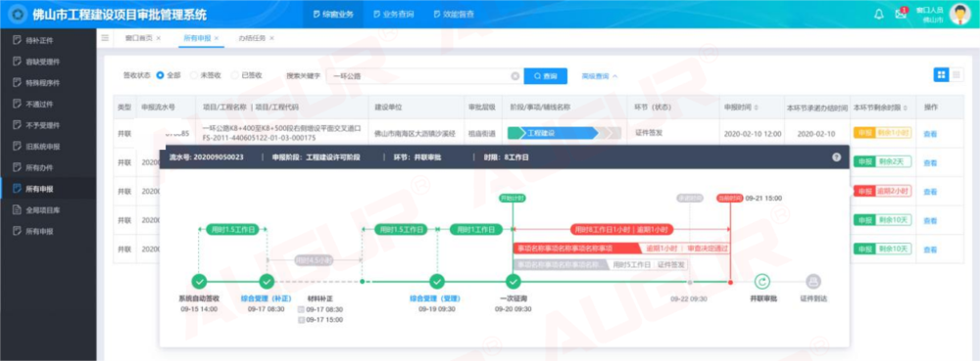Switch to grid view icon
The image size is (980, 361).
tap(941, 74)
